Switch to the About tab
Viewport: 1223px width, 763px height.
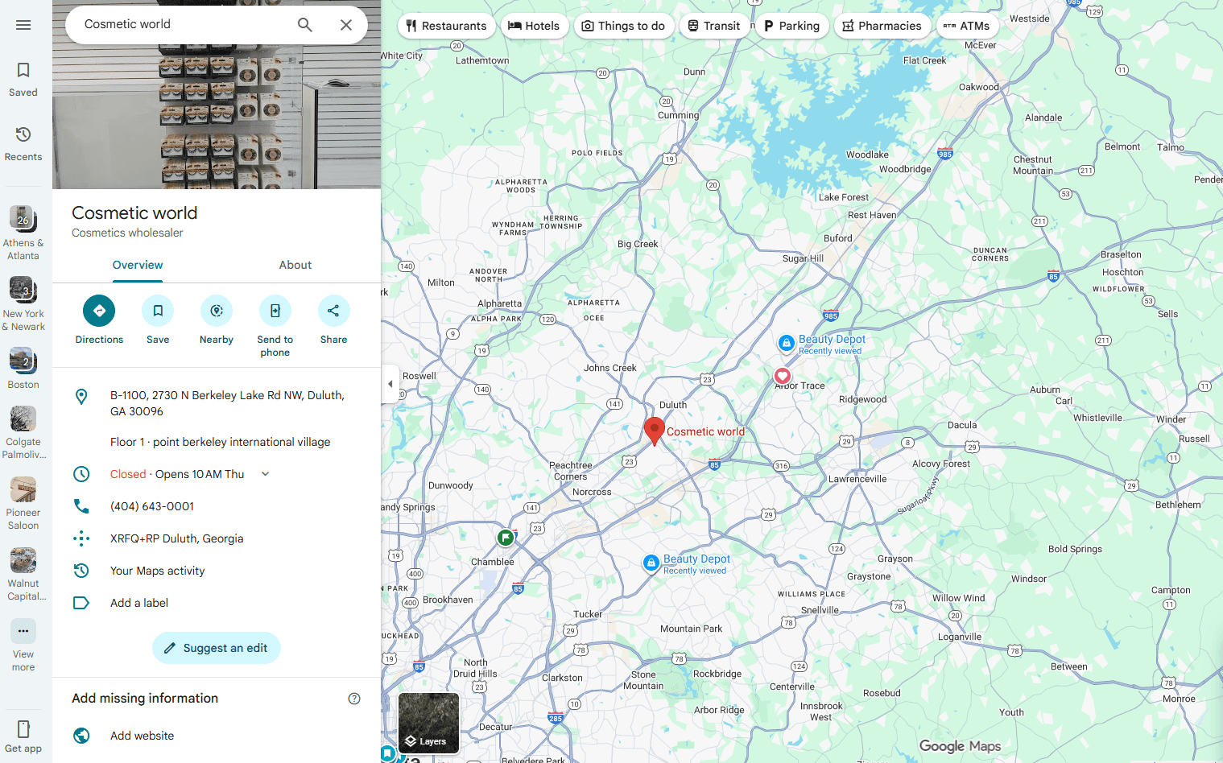(295, 265)
